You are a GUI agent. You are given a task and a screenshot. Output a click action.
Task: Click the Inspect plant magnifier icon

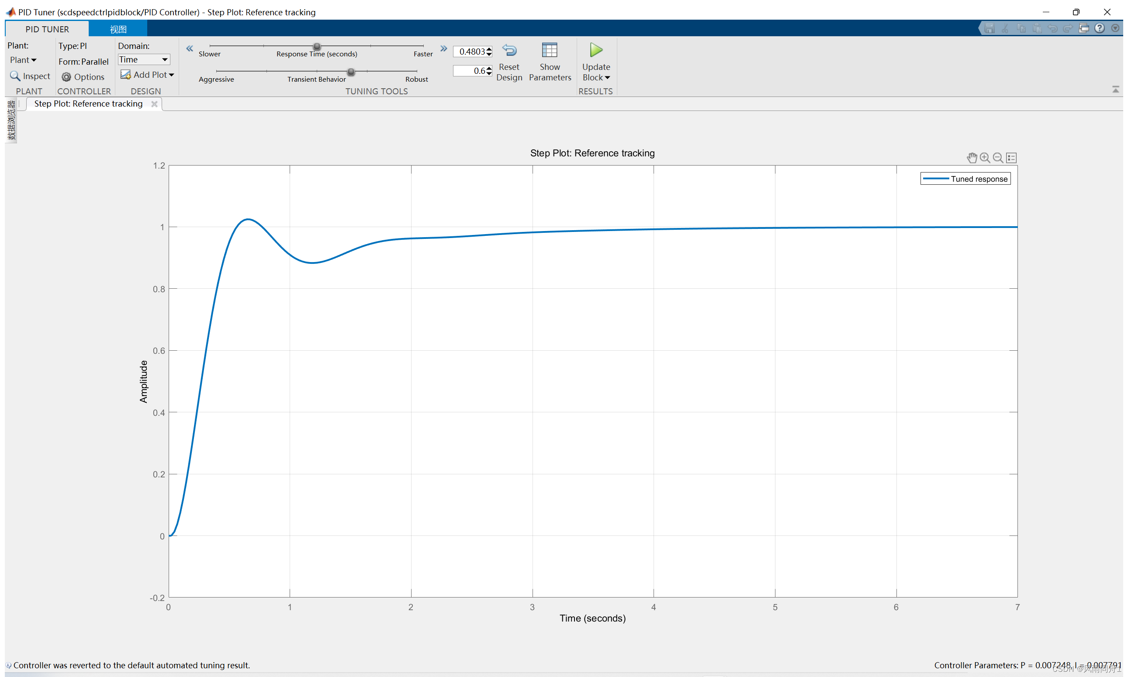coord(15,76)
